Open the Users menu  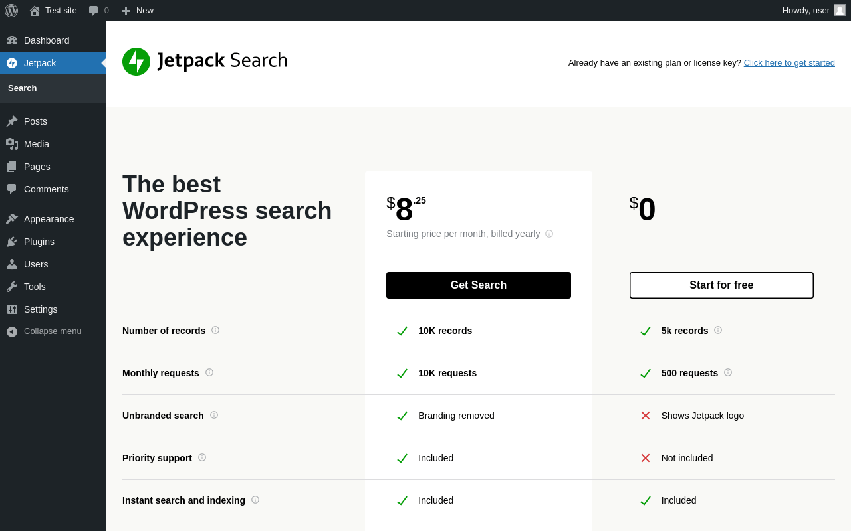(53, 264)
